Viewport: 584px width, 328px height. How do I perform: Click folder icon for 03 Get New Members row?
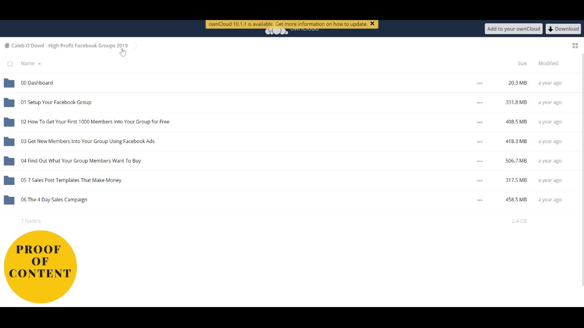(9, 141)
